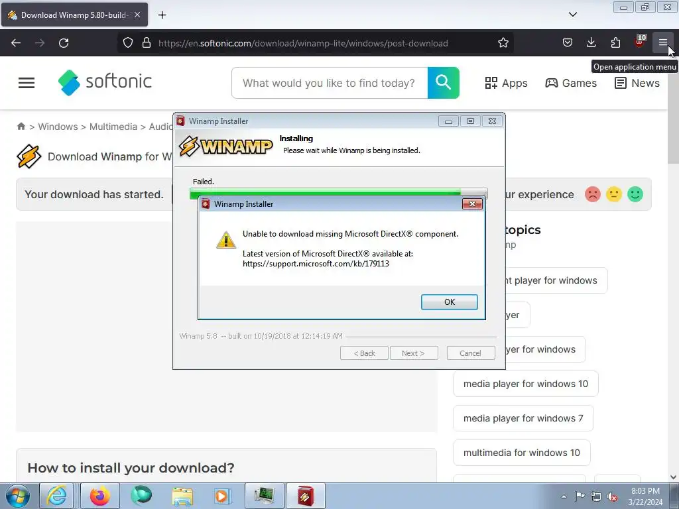Screen dimensions: 679x509
Task: Click the Cancel button in Winamp Installer
Action: tap(470, 353)
